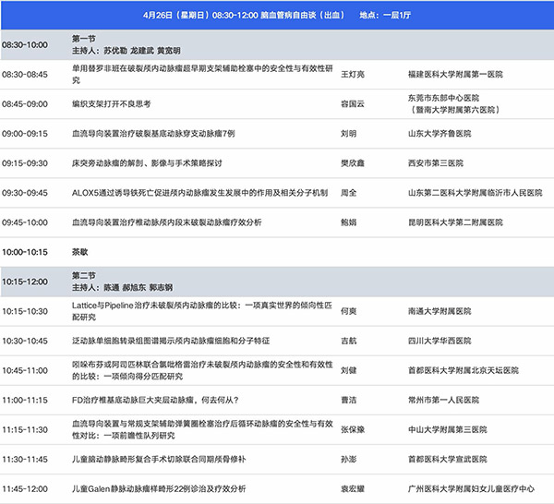This screenshot has width=554, height=504.
Task: Click the 08:30-08:45 time cell
Action: tap(26, 74)
